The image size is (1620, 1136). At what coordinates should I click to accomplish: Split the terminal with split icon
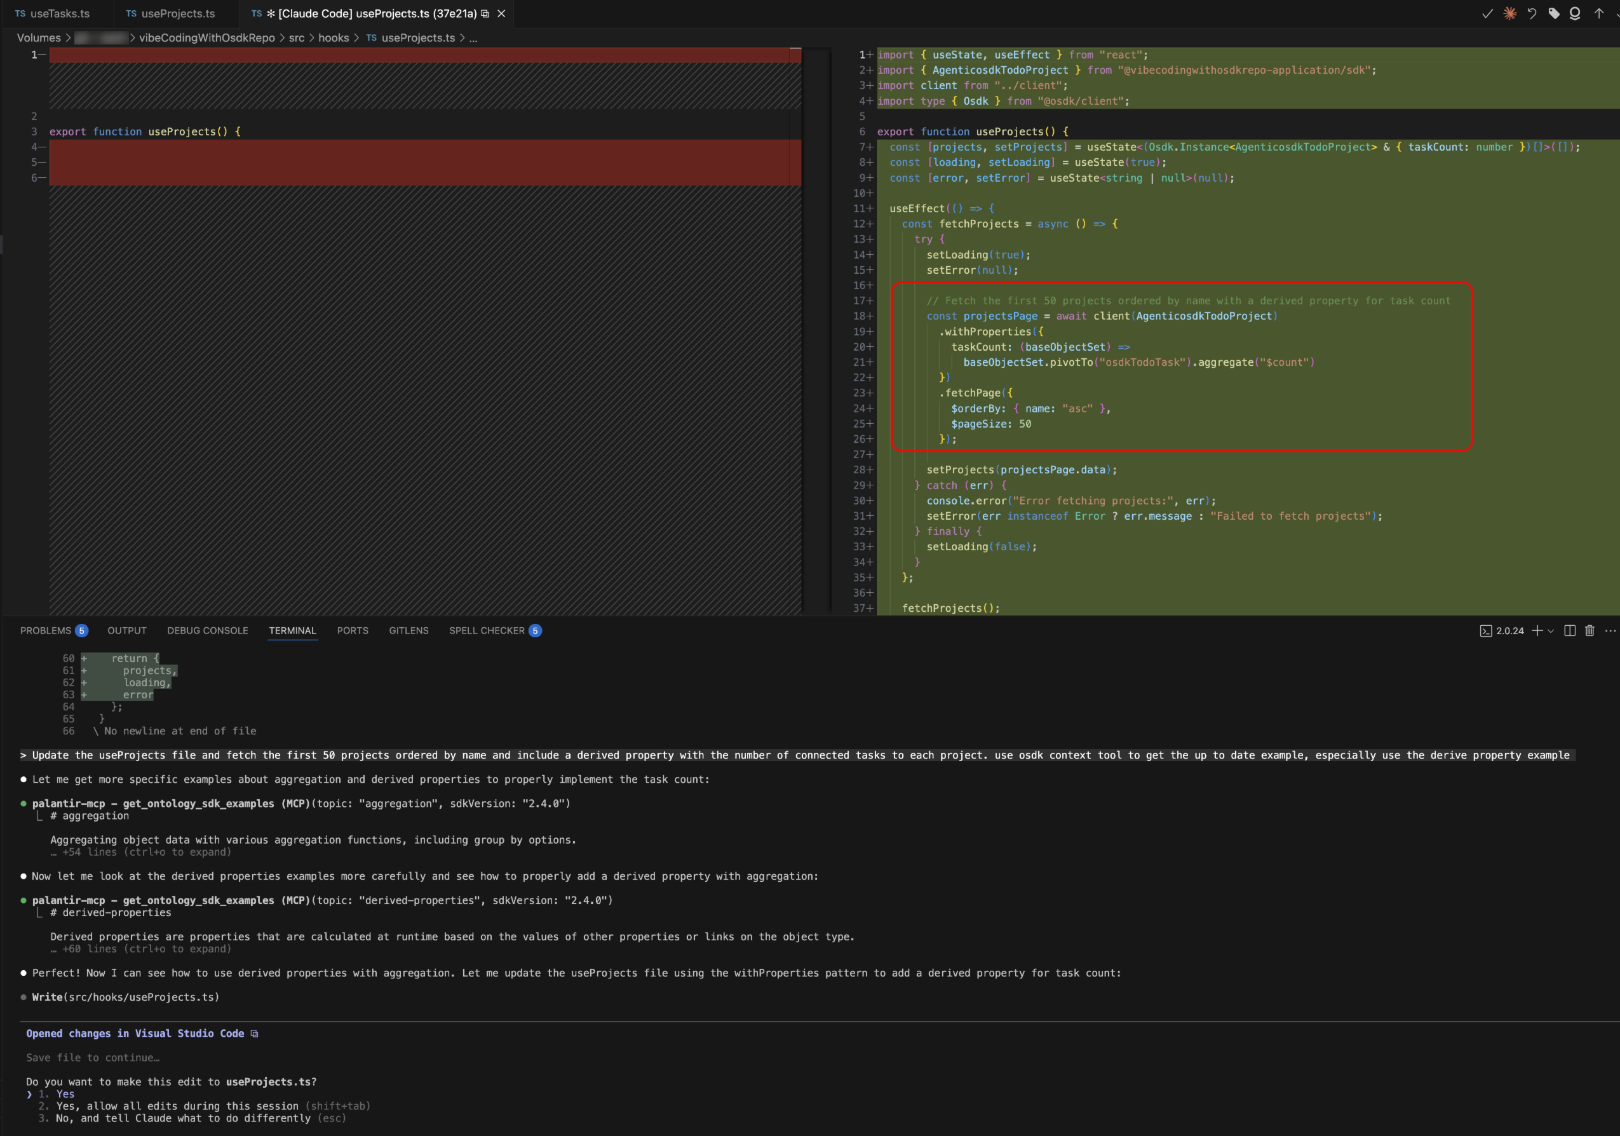click(1569, 631)
